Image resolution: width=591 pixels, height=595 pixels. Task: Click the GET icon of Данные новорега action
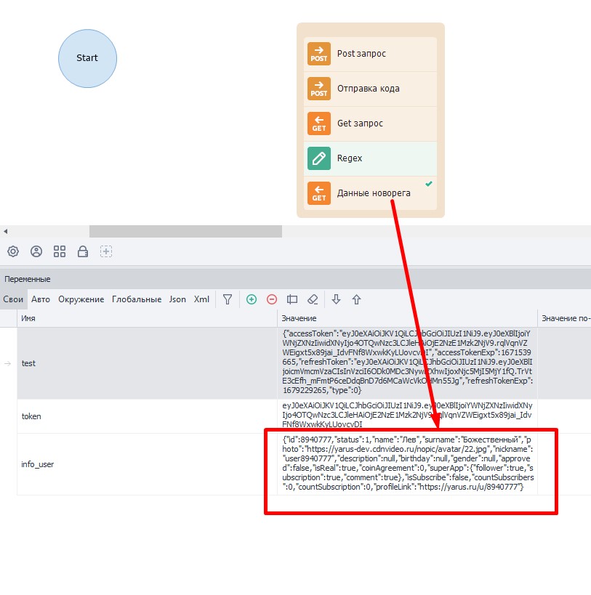pos(319,193)
